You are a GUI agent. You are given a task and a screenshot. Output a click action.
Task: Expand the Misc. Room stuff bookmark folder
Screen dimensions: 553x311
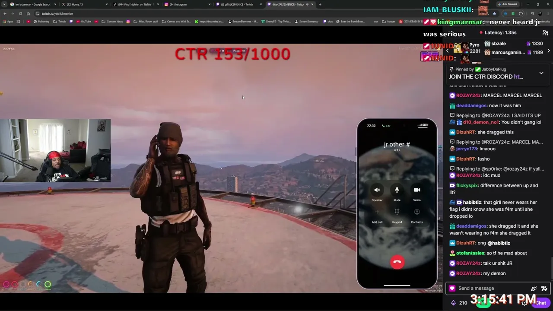[x=146, y=22]
